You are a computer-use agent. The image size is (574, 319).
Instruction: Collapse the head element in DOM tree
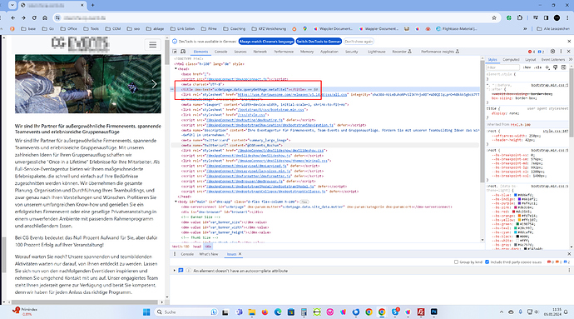176,69
